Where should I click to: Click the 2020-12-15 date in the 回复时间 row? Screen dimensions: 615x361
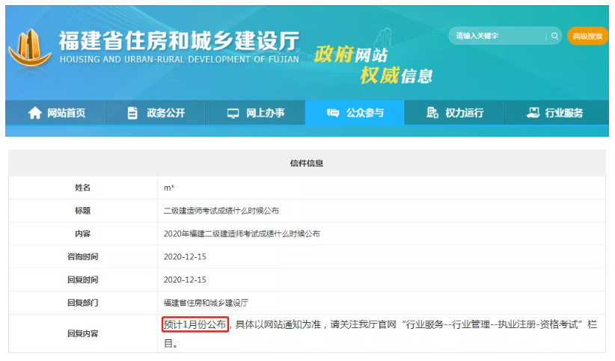(185, 280)
